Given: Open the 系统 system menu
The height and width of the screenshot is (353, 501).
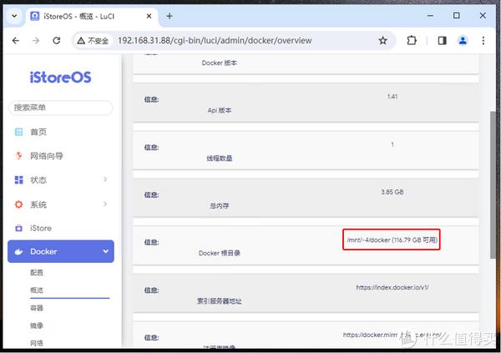Looking at the screenshot, I should point(38,204).
